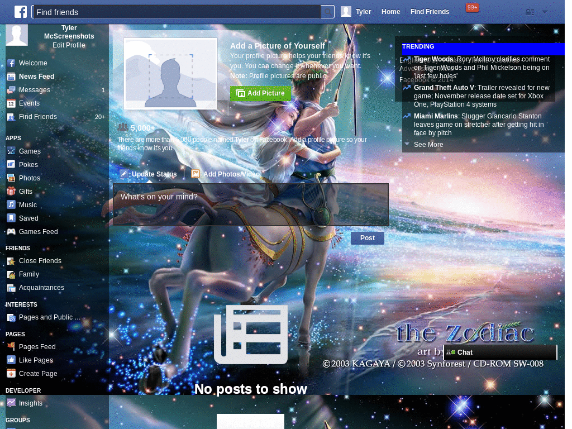The width and height of the screenshot is (572, 429).
Task: Click the Find friends search field
Action: click(177, 12)
